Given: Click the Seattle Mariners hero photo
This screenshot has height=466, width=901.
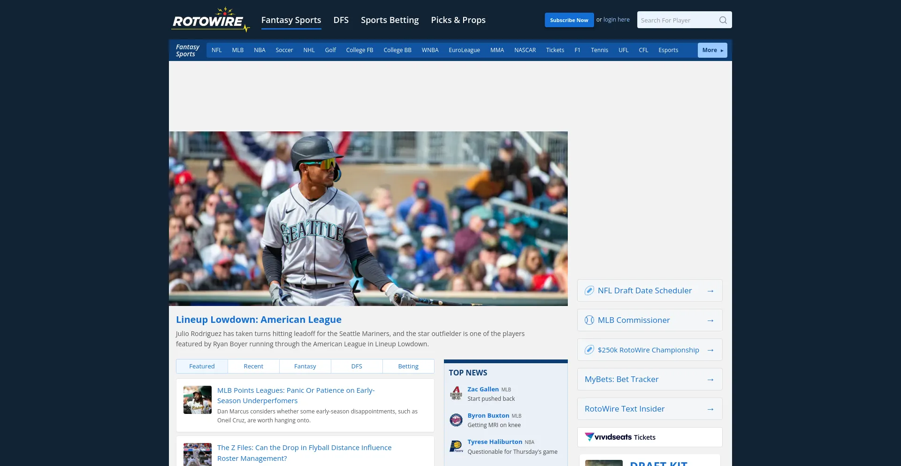Looking at the screenshot, I should click(368, 219).
